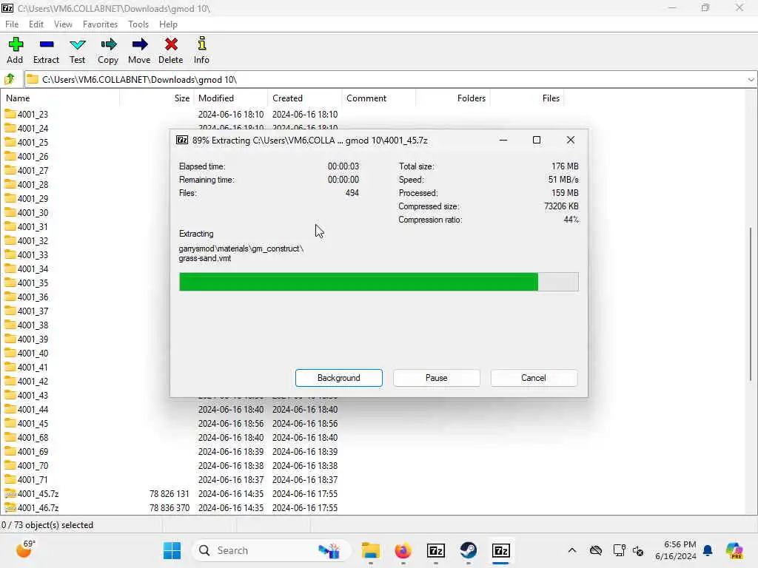Switch to the first 7-Zip taskbar icon
This screenshot has height=568, width=758.
pos(435,550)
